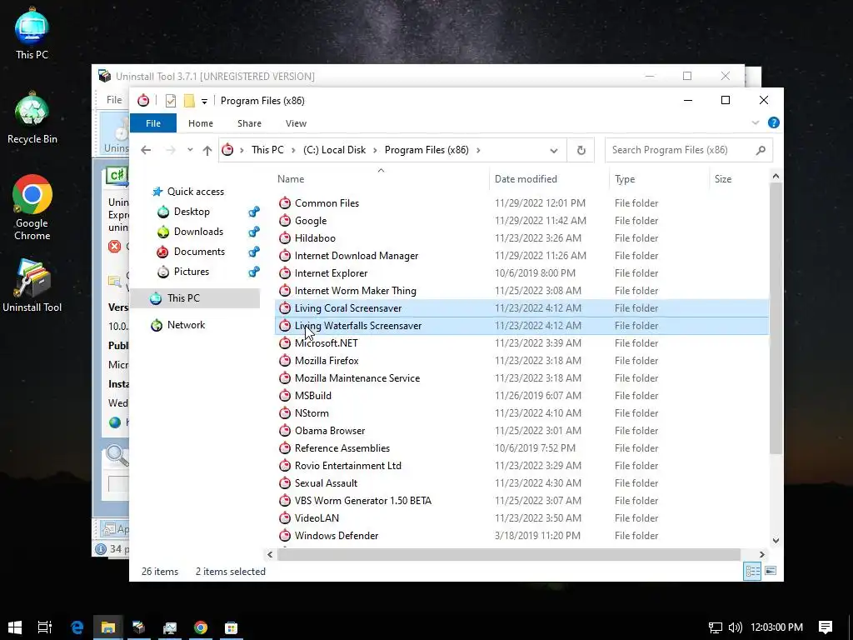Viewport: 853px width, 640px height.
Task: Select the Obama Browser folder icon
Action: [285, 431]
